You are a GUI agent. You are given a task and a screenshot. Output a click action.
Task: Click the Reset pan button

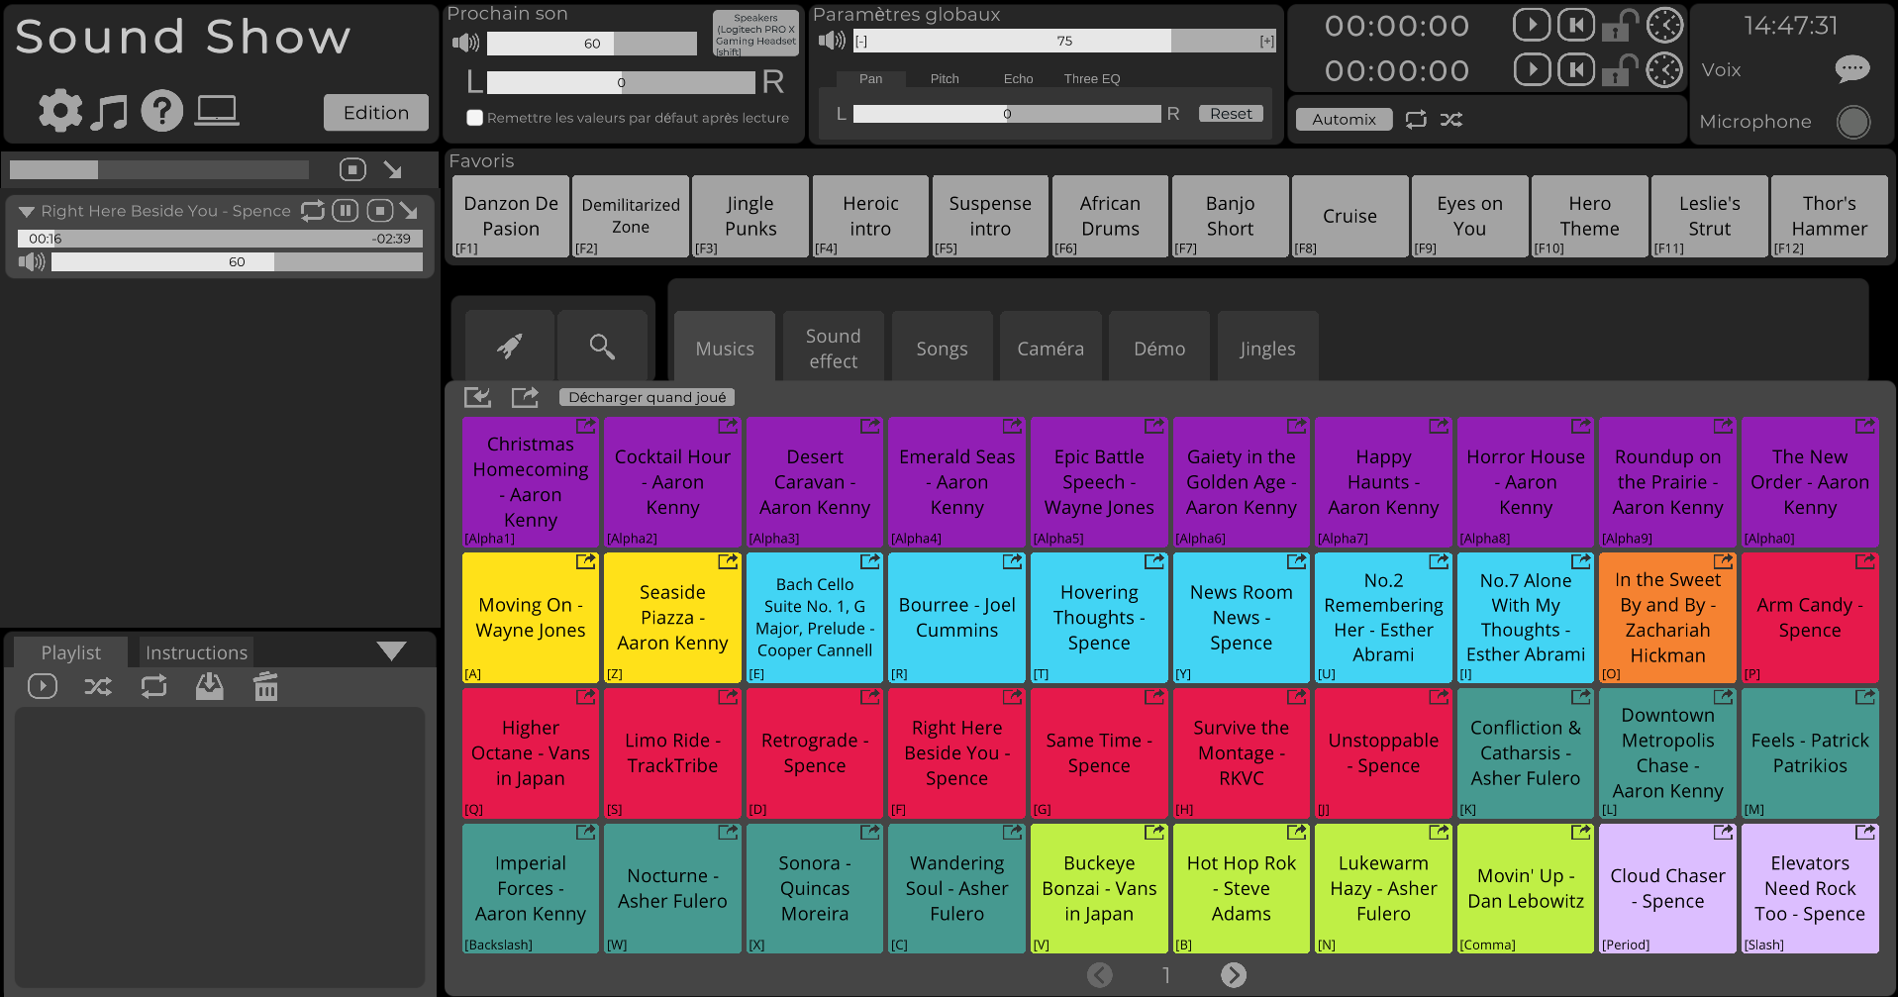pos(1231,114)
